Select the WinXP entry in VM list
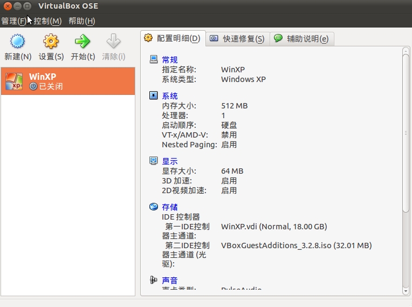412x307 pixels. 68,81
